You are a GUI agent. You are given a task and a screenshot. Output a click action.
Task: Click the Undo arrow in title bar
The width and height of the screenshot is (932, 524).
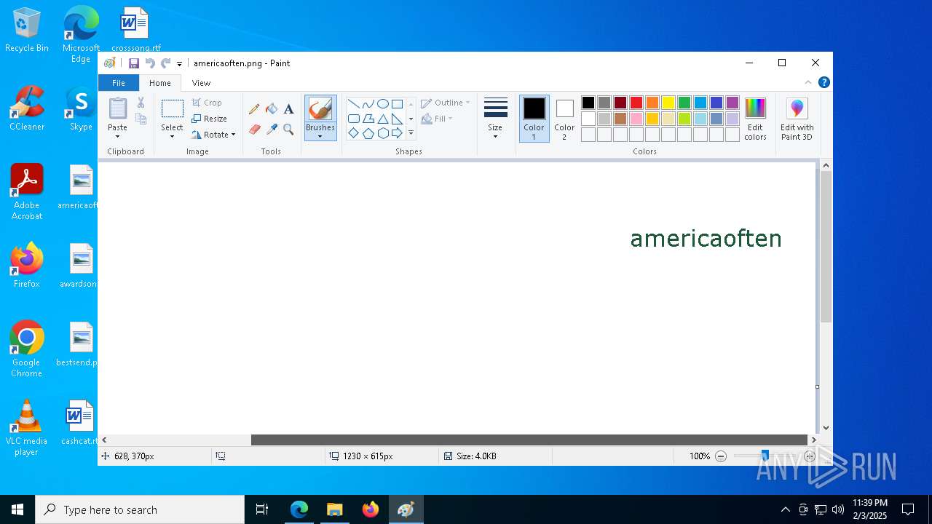(150, 63)
